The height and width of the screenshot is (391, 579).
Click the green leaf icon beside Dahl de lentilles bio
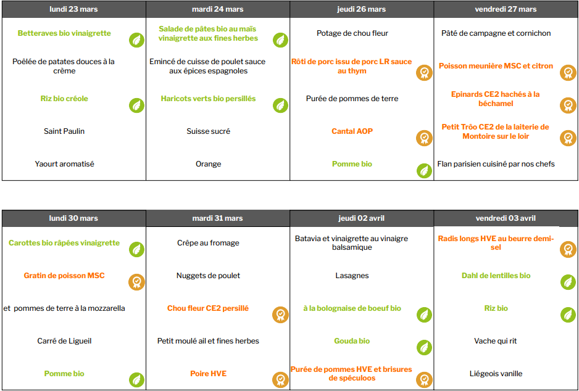click(x=568, y=282)
